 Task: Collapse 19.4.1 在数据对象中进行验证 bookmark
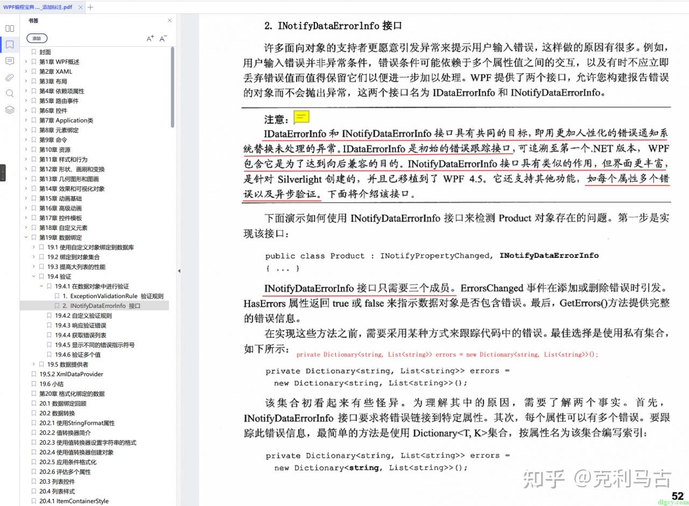(x=41, y=286)
